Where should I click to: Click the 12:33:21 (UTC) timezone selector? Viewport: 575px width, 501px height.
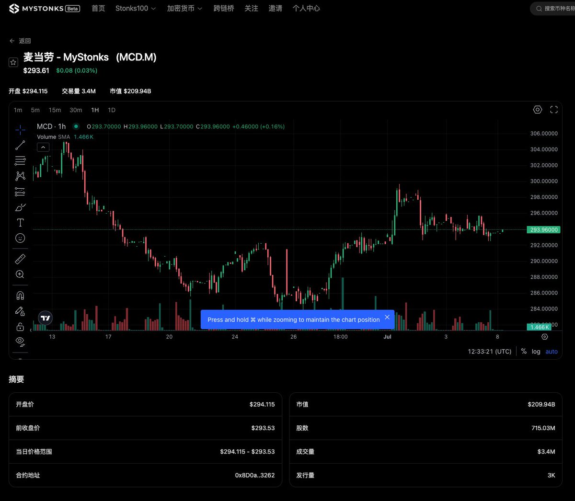pos(490,352)
